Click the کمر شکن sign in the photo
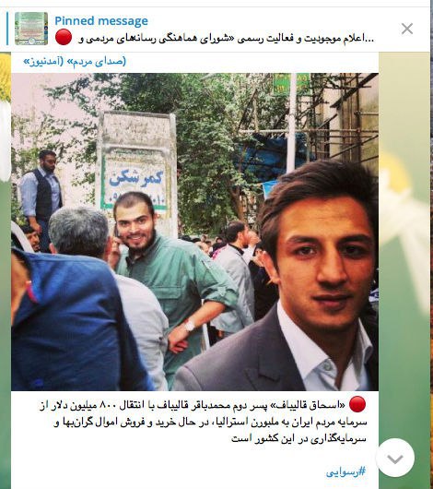 pyautogui.click(x=137, y=181)
